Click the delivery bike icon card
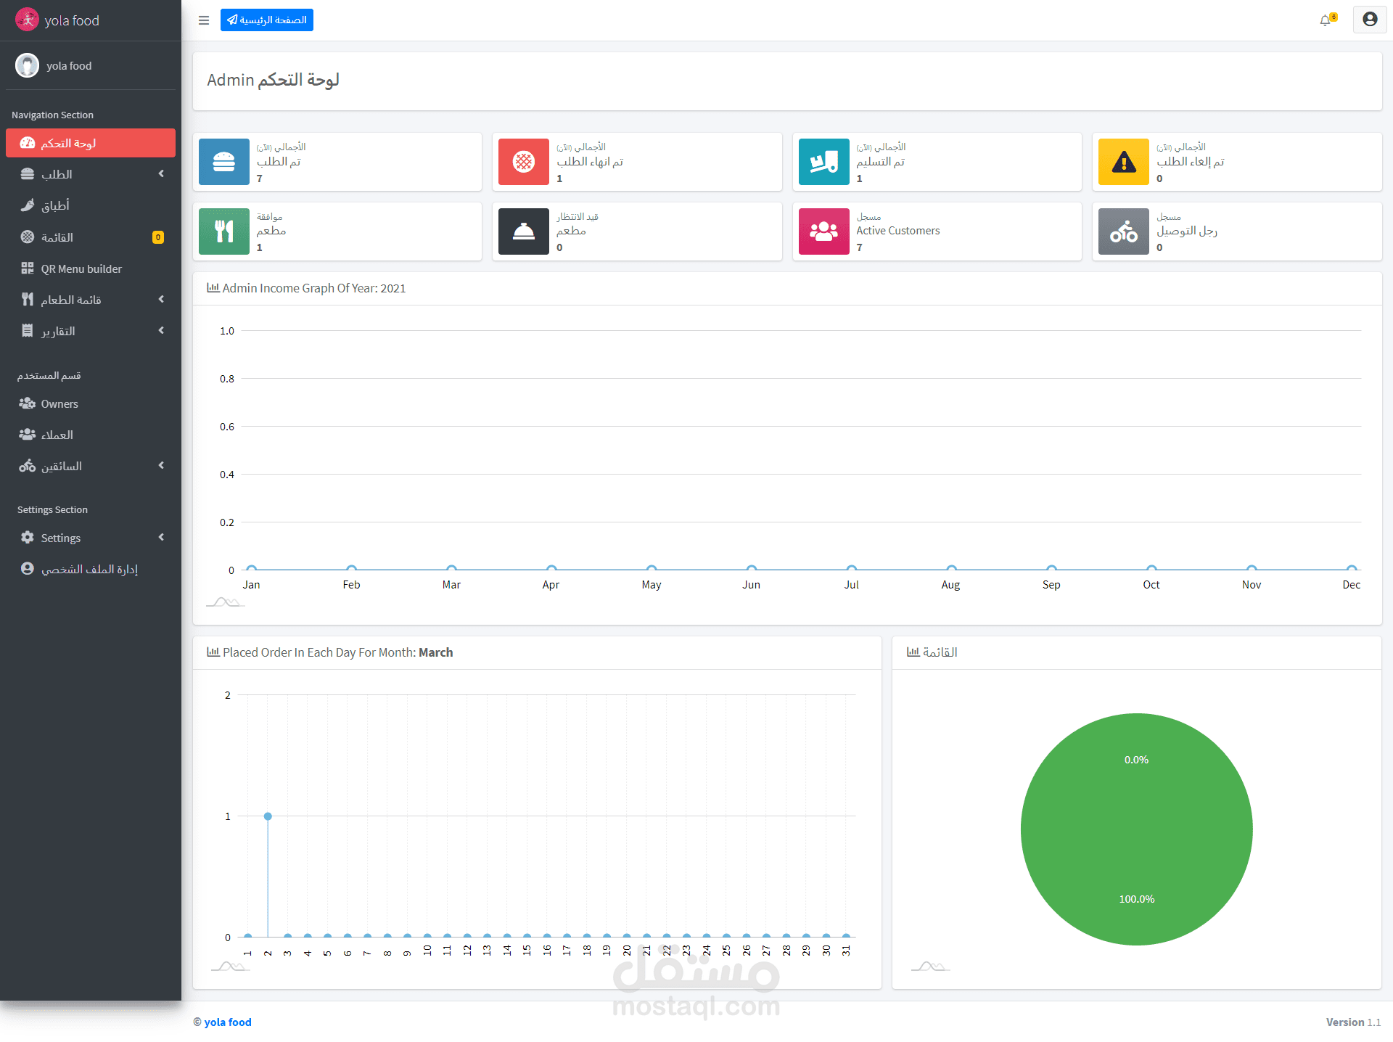Image resolution: width=1393 pixels, height=1042 pixels. [1123, 231]
